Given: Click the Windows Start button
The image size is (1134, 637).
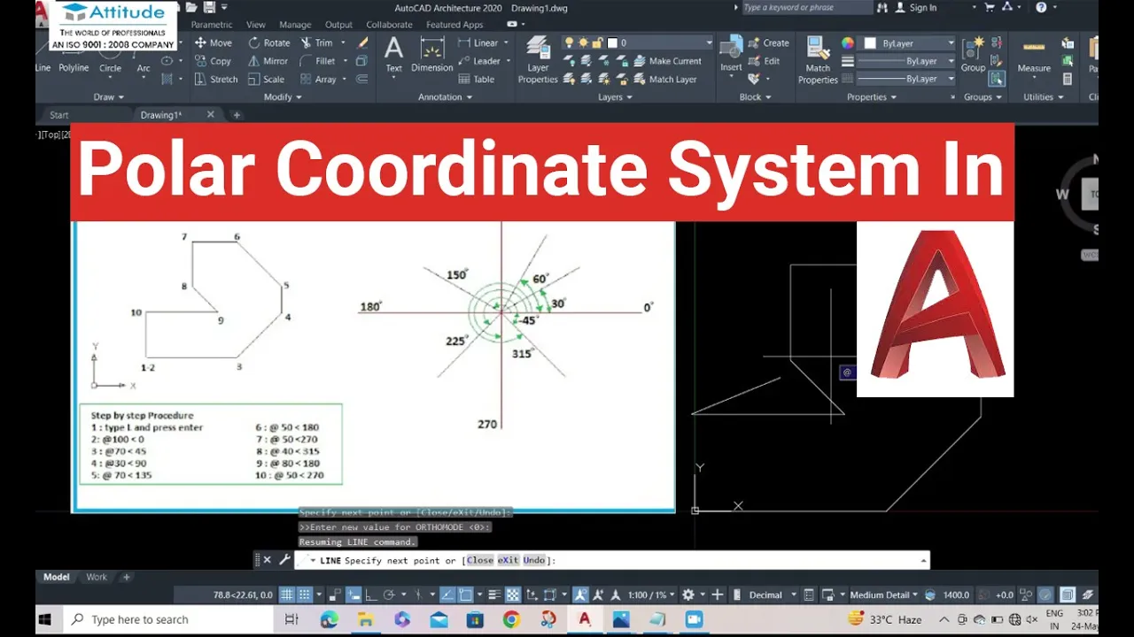Looking at the screenshot, I should coord(44,619).
